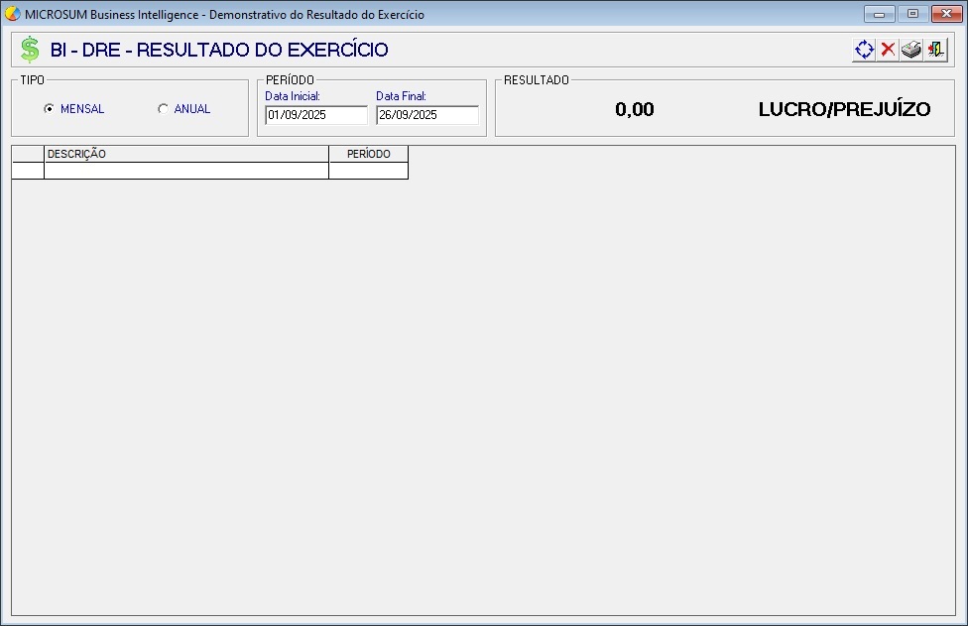This screenshot has height=626, width=968.
Task: Click the empty cell under DESCRIÇÃO
Action: [185, 171]
